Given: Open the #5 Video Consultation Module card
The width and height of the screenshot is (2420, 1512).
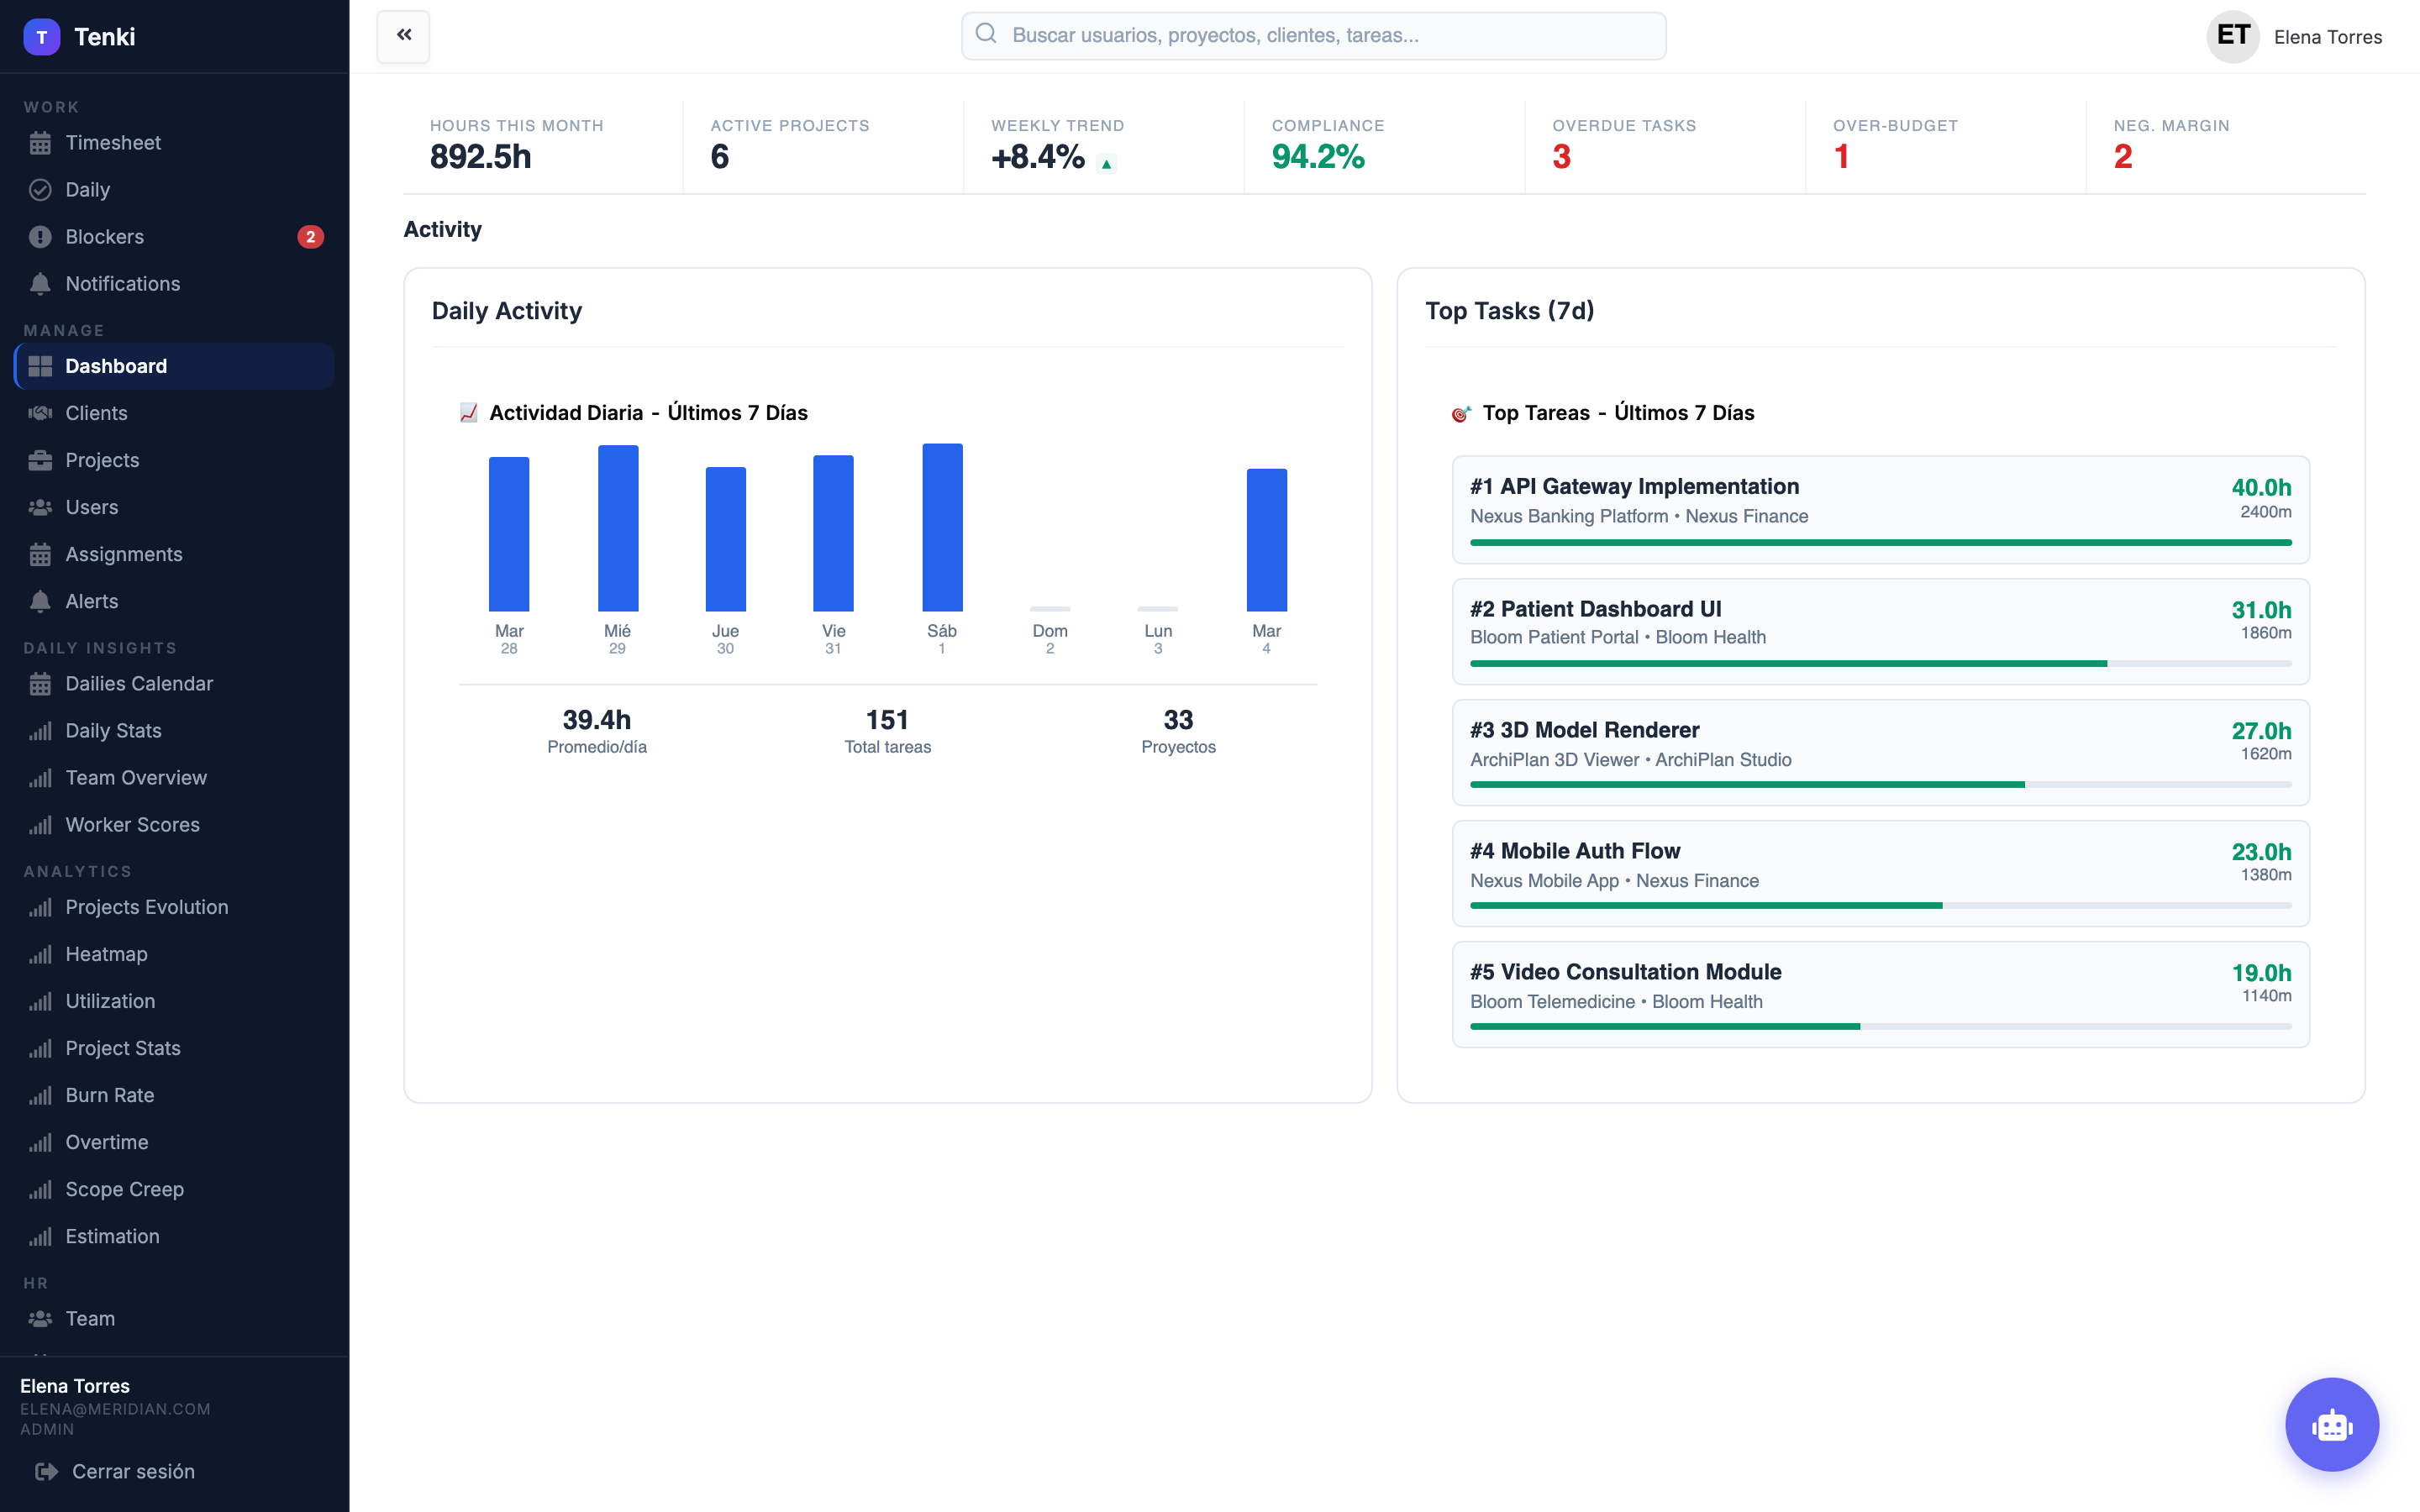Looking at the screenshot, I should pyautogui.click(x=1880, y=995).
